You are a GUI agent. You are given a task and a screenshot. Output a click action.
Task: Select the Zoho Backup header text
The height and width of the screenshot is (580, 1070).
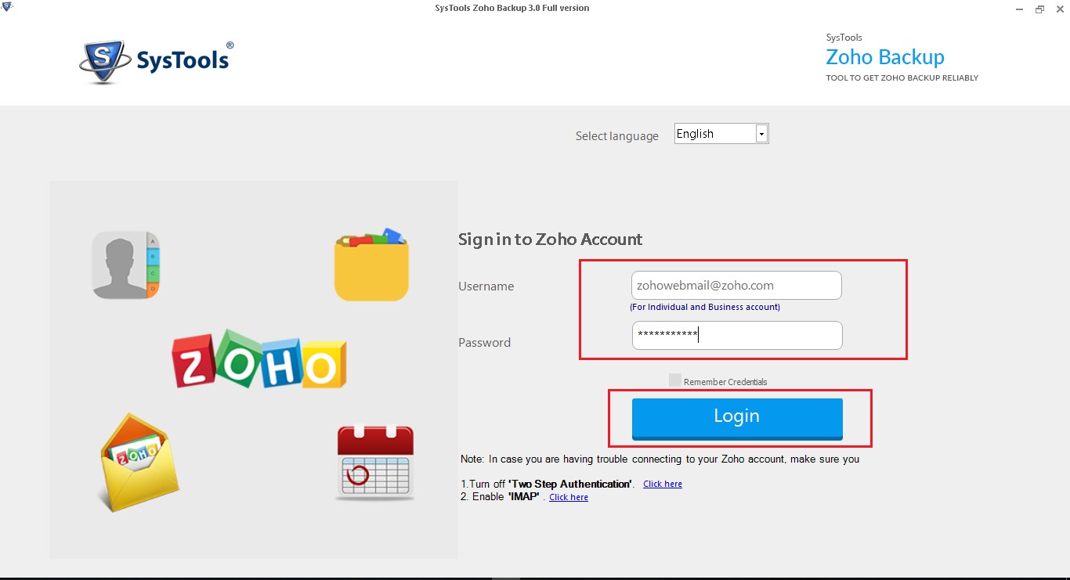884,56
